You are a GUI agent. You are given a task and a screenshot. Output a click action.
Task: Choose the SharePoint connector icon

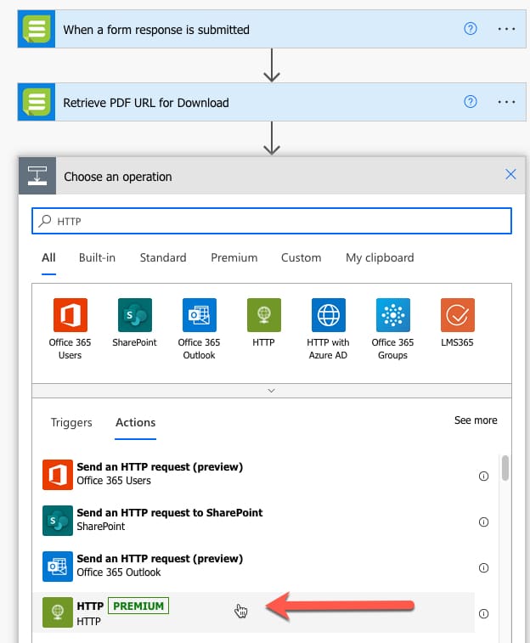coord(135,315)
